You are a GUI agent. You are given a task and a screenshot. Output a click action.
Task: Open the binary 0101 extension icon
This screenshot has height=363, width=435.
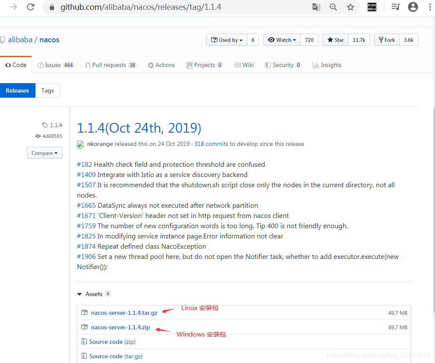coord(372,7)
